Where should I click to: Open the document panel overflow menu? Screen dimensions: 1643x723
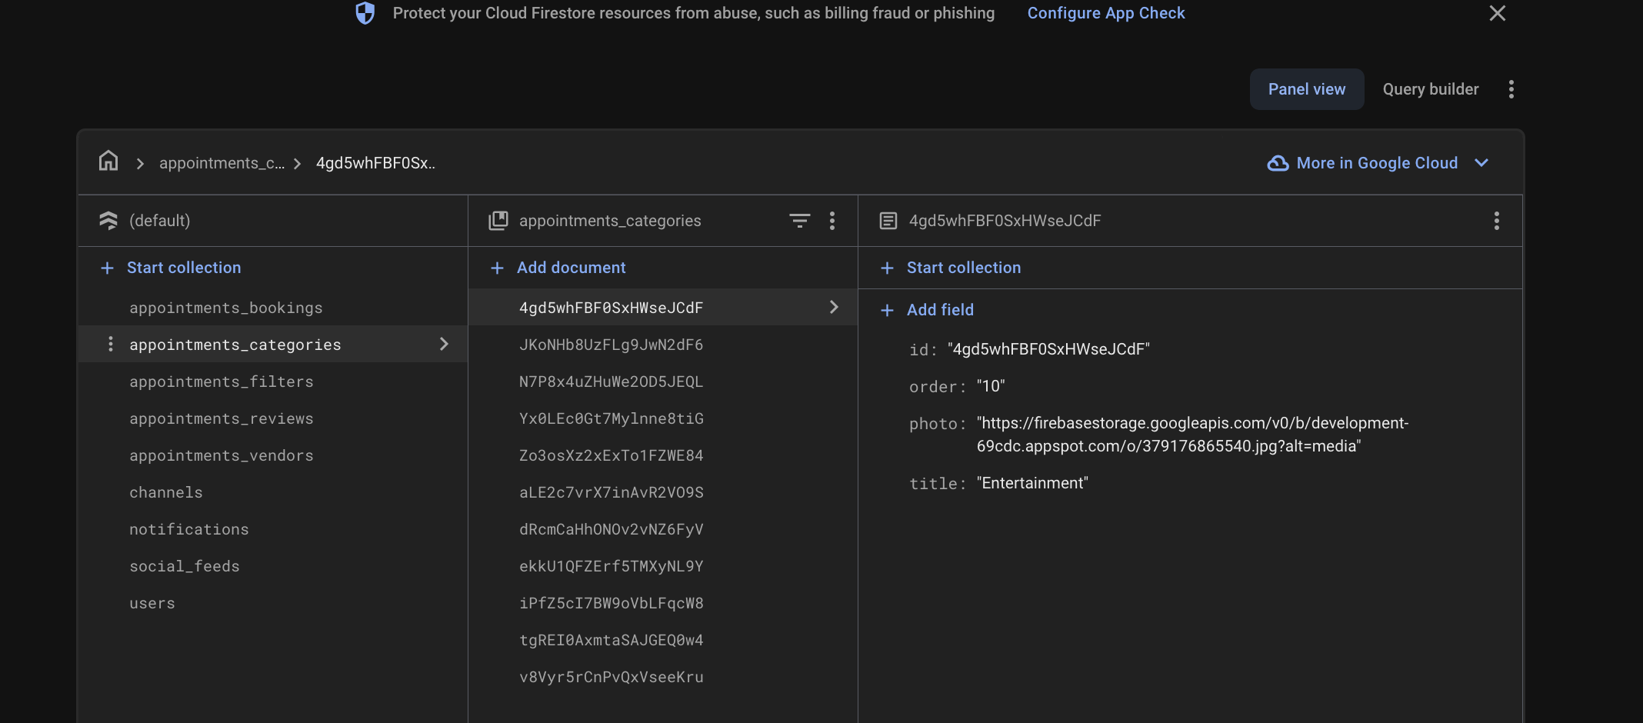(x=1497, y=221)
